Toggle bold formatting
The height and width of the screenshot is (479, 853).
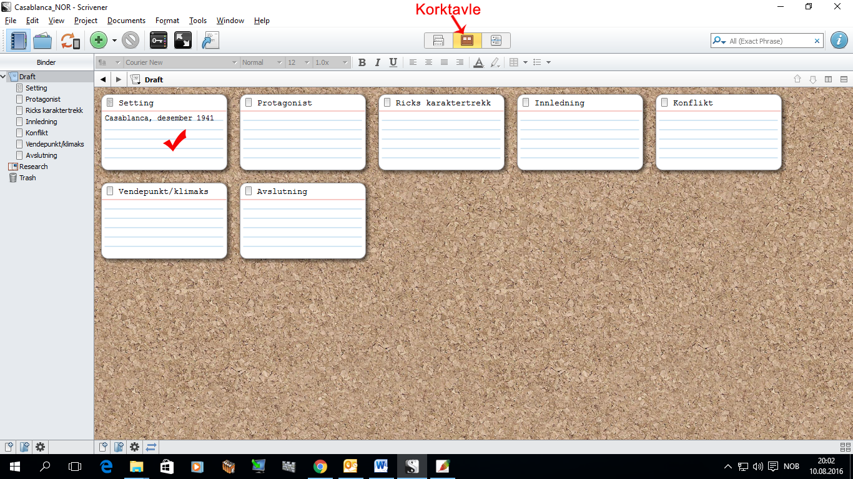tap(362, 62)
